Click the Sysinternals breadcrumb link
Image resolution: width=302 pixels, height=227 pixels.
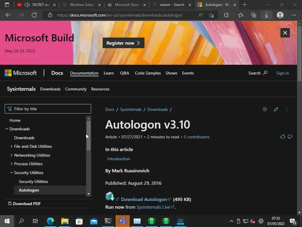131,109
